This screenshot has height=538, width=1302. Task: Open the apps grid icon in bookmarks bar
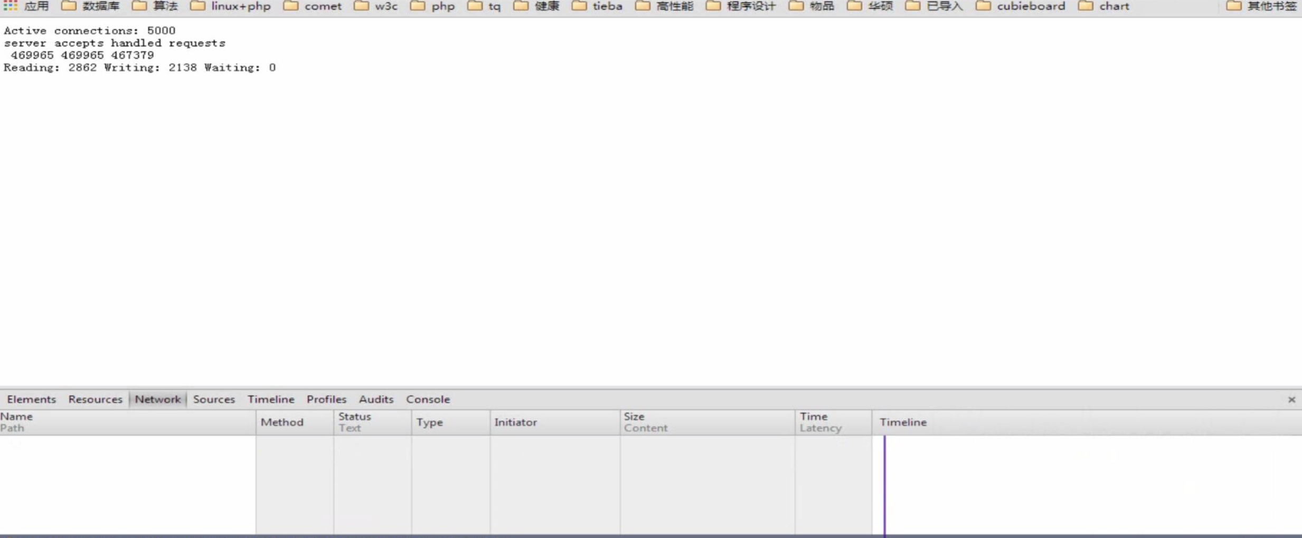(x=11, y=6)
